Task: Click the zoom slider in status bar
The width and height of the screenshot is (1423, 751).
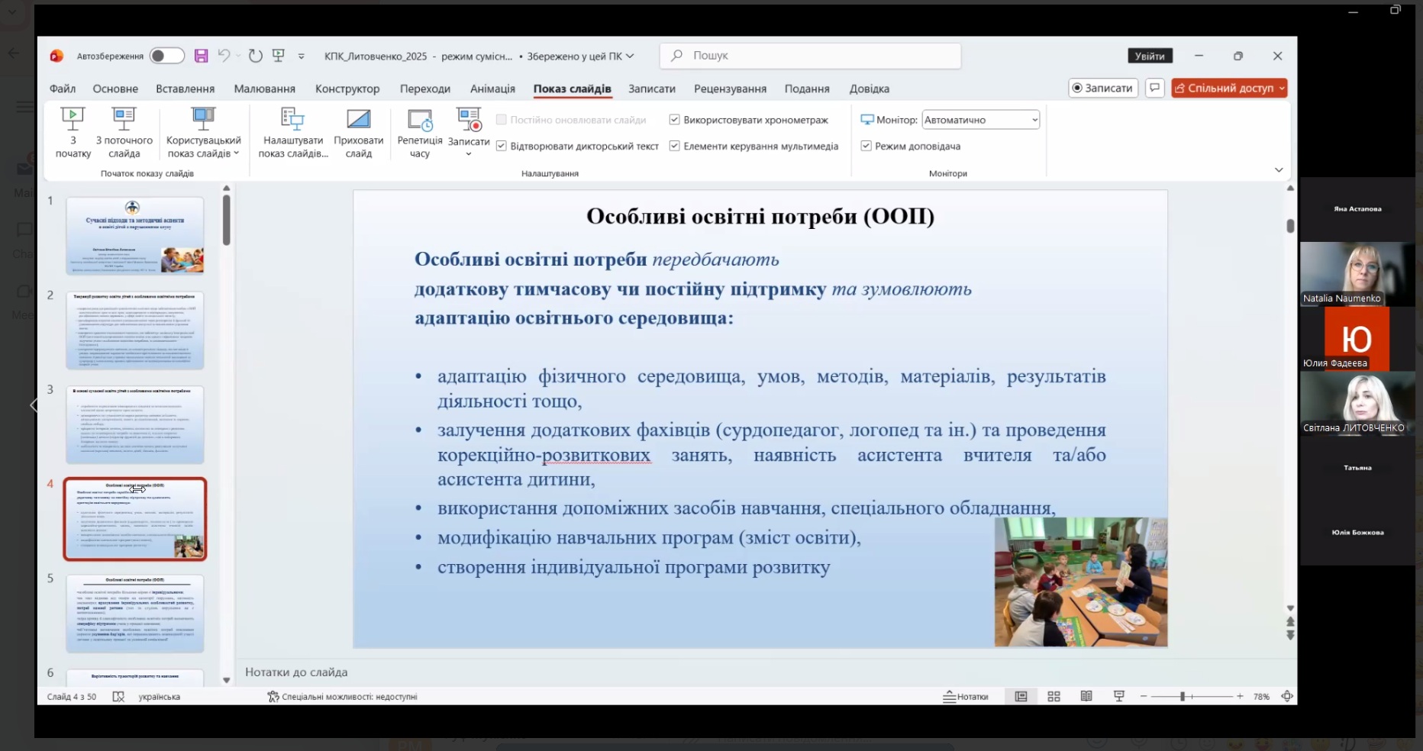Action: click(1183, 696)
